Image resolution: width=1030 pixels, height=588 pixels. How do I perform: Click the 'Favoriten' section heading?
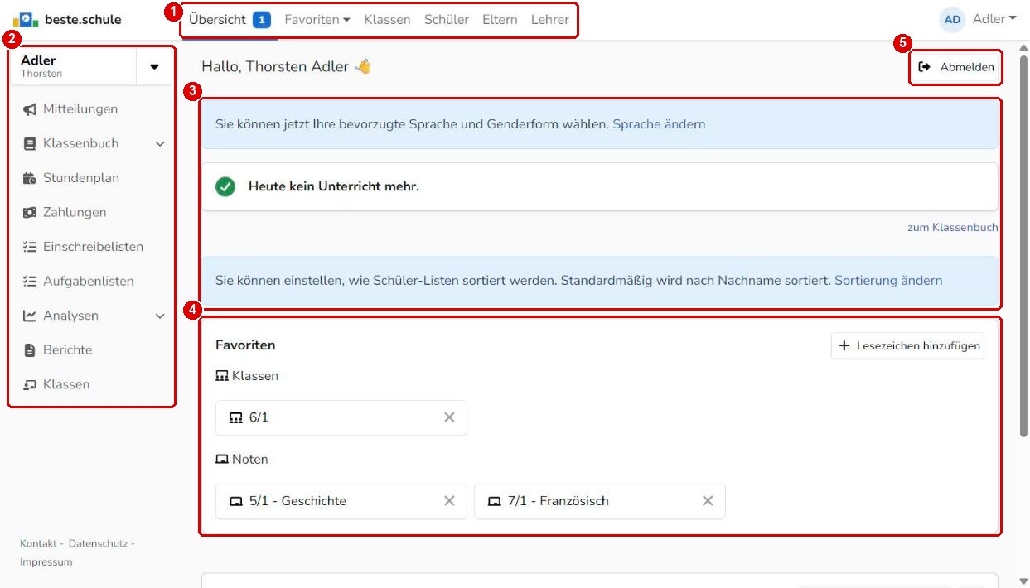point(245,345)
